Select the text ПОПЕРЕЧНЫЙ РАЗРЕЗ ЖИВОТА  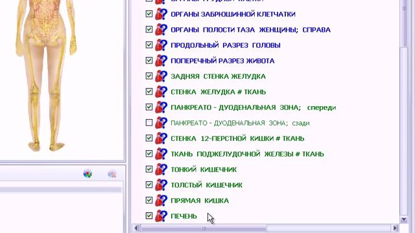click(x=222, y=61)
